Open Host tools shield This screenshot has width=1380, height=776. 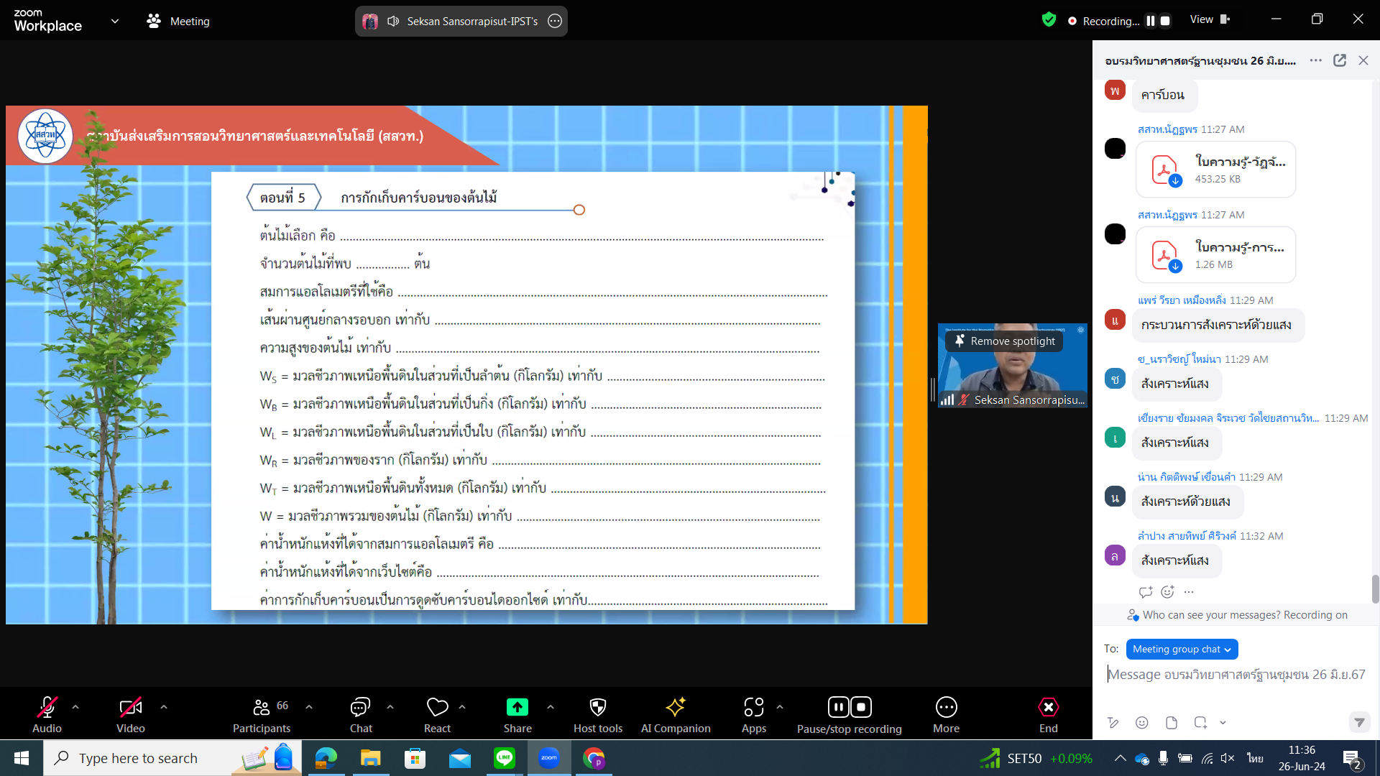(x=598, y=714)
